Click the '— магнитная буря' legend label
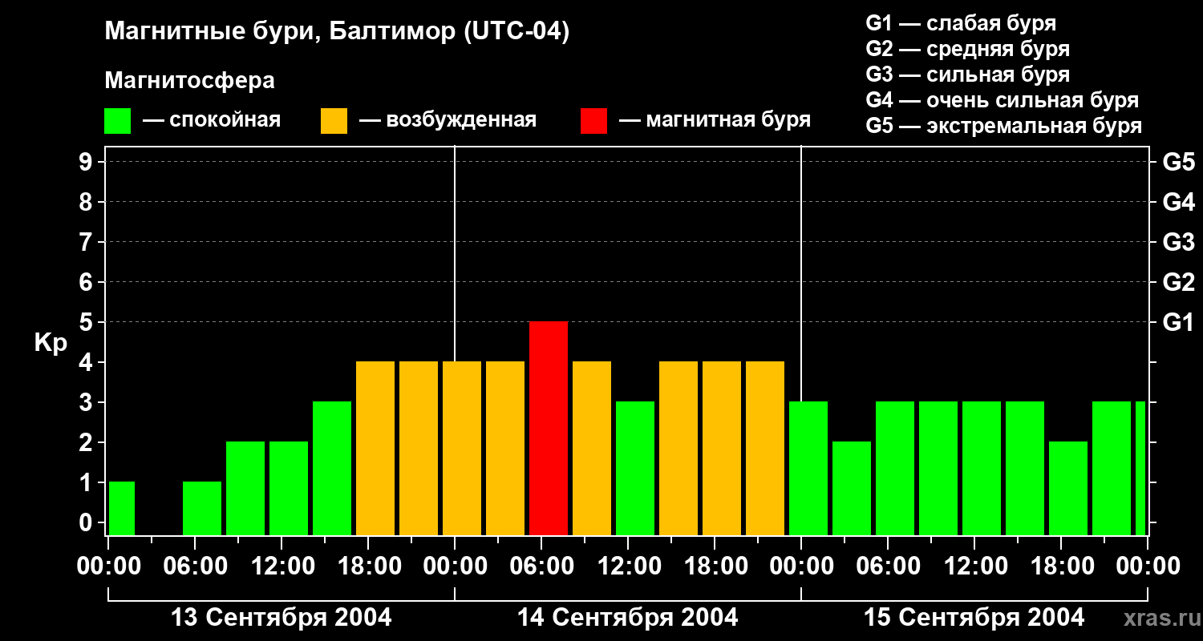 (x=715, y=120)
